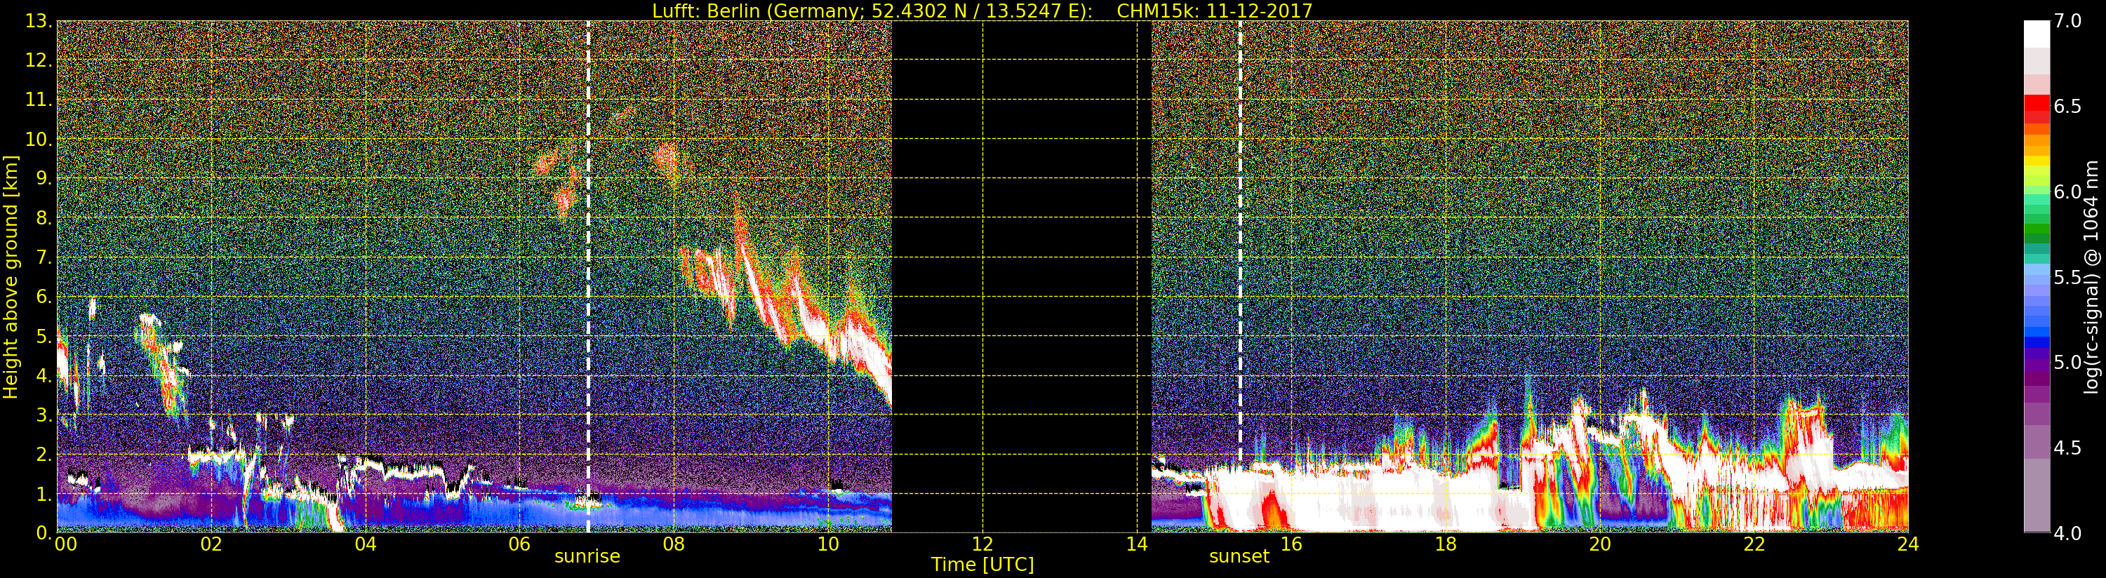Click the dark blue colorbar segment near 5.0
Screen dimensions: 2106x578
[x=2037, y=351]
